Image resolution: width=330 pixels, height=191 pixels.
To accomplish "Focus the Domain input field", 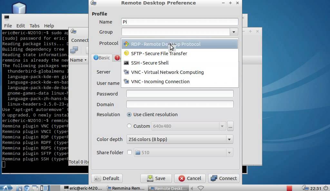I will coord(180,104).
